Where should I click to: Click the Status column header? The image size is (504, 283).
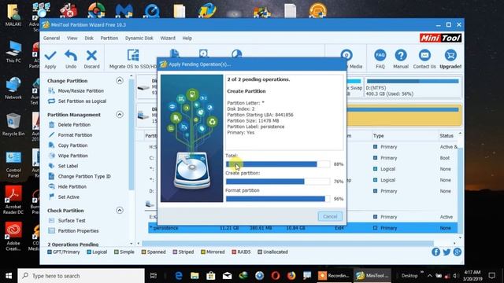tap(447, 136)
